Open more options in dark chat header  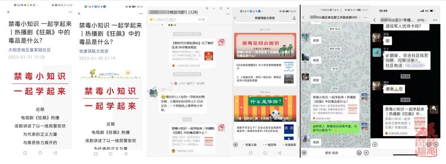436,20
